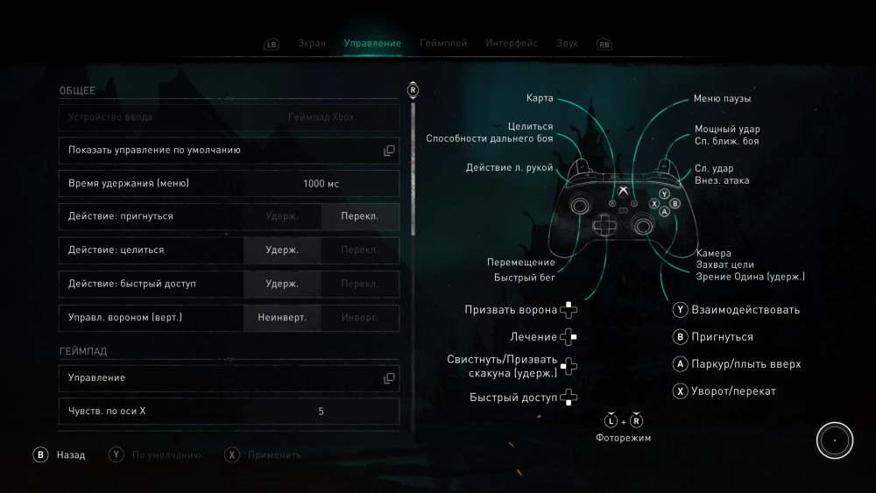
Task: Switch to the Экран tab
Action: point(311,43)
